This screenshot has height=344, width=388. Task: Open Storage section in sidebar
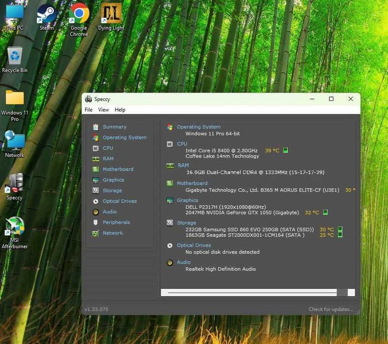tap(112, 190)
